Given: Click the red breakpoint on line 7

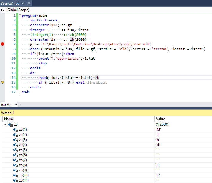Looking at the screenshot, I should 3,44.
